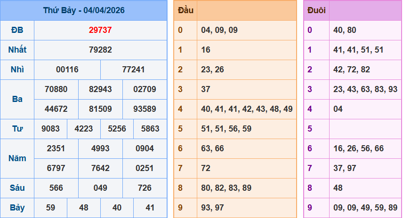Select fifth prize number 7642

coord(100,168)
